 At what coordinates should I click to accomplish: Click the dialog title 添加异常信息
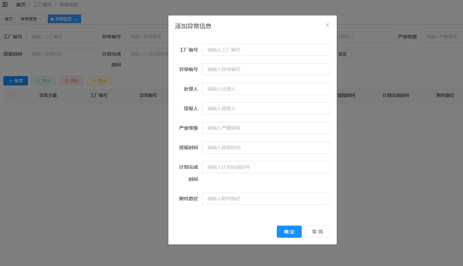(193, 26)
